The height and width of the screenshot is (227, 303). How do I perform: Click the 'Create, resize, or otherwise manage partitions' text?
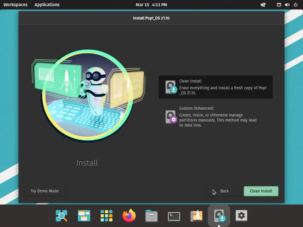click(x=218, y=120)
